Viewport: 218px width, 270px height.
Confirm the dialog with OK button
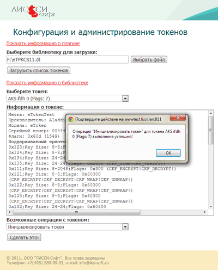tap(168, 153)
